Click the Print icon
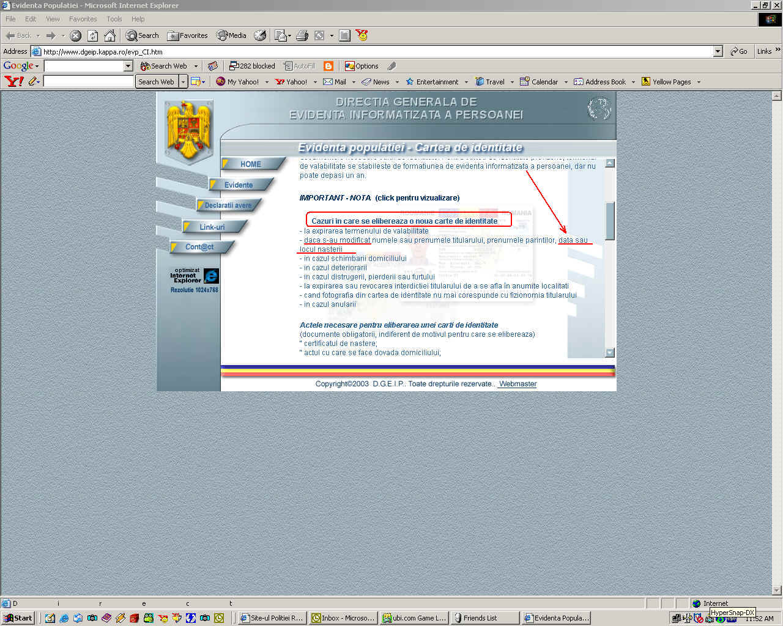Viewport: 783px width, 626px height. tap(302, 35)
